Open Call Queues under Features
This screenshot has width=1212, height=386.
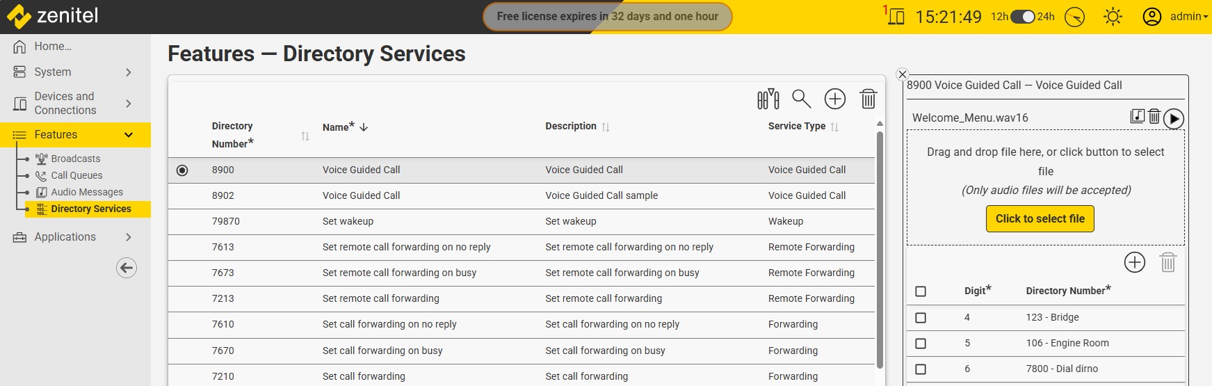76,175
